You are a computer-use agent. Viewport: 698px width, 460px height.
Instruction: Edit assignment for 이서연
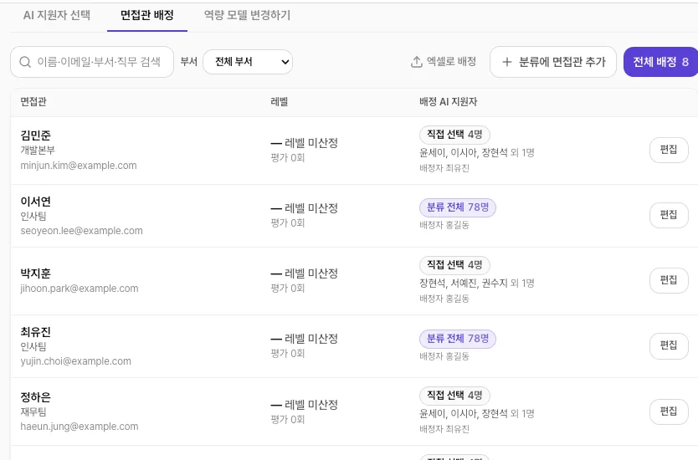pos(669,215)
